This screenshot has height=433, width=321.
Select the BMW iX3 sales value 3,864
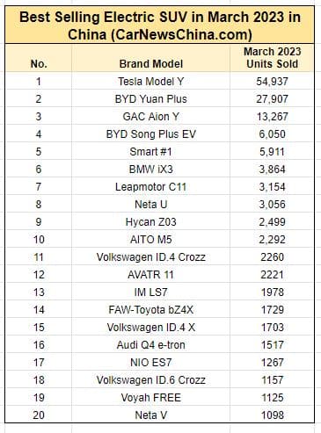(272, 169)
